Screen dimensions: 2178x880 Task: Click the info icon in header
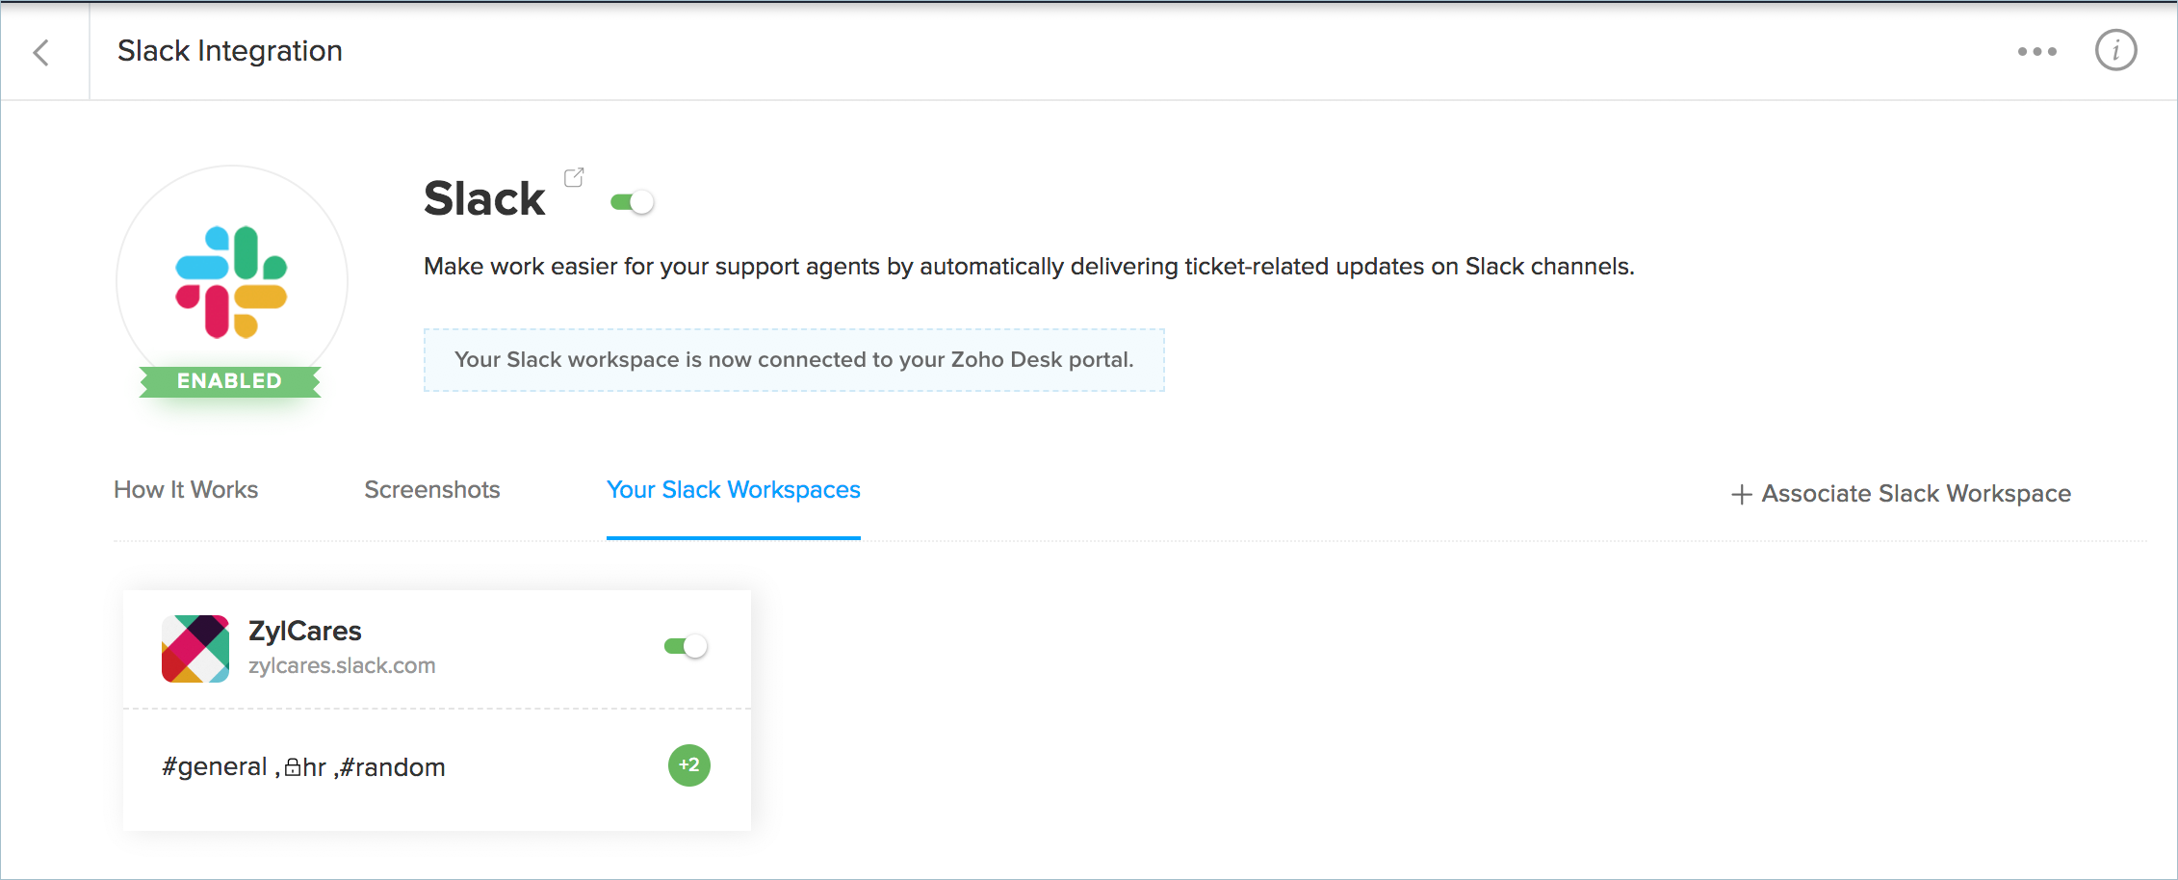2115,51
